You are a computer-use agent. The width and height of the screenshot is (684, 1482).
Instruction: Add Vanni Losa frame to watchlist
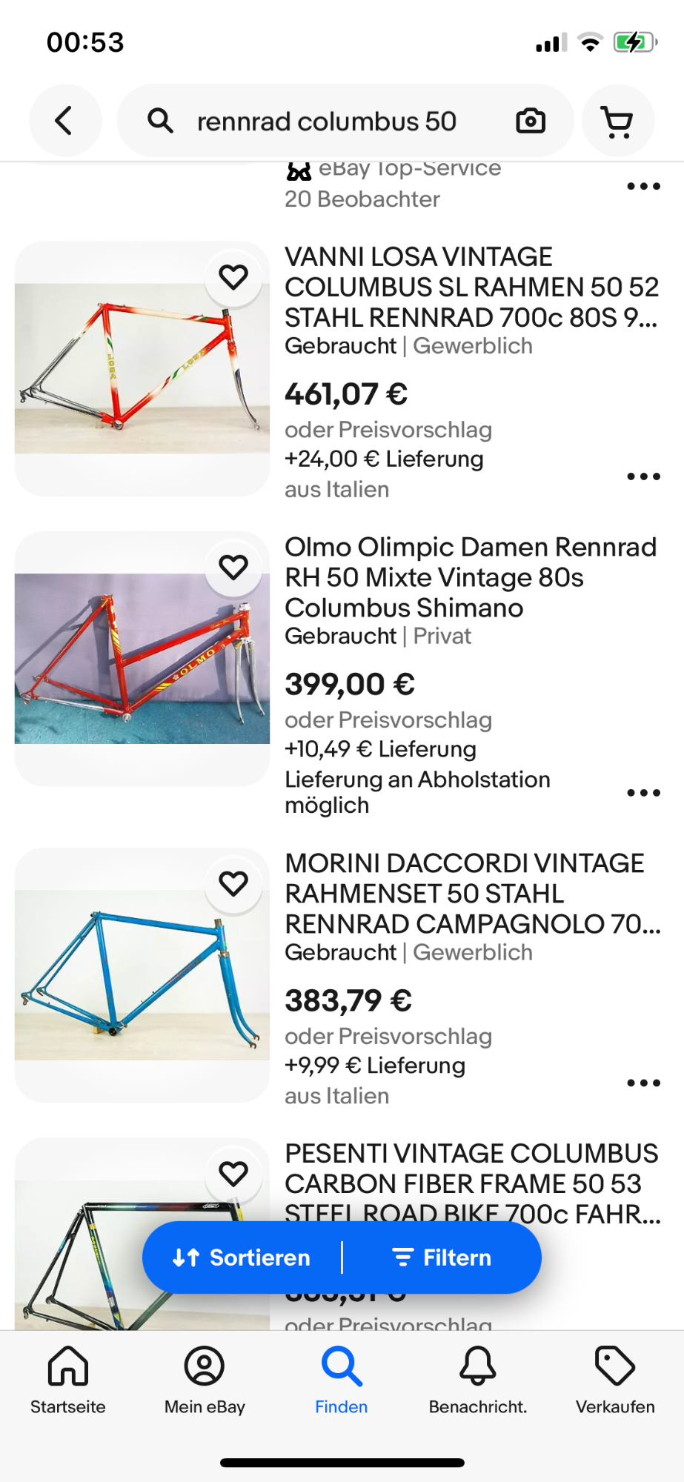[233, 277]
